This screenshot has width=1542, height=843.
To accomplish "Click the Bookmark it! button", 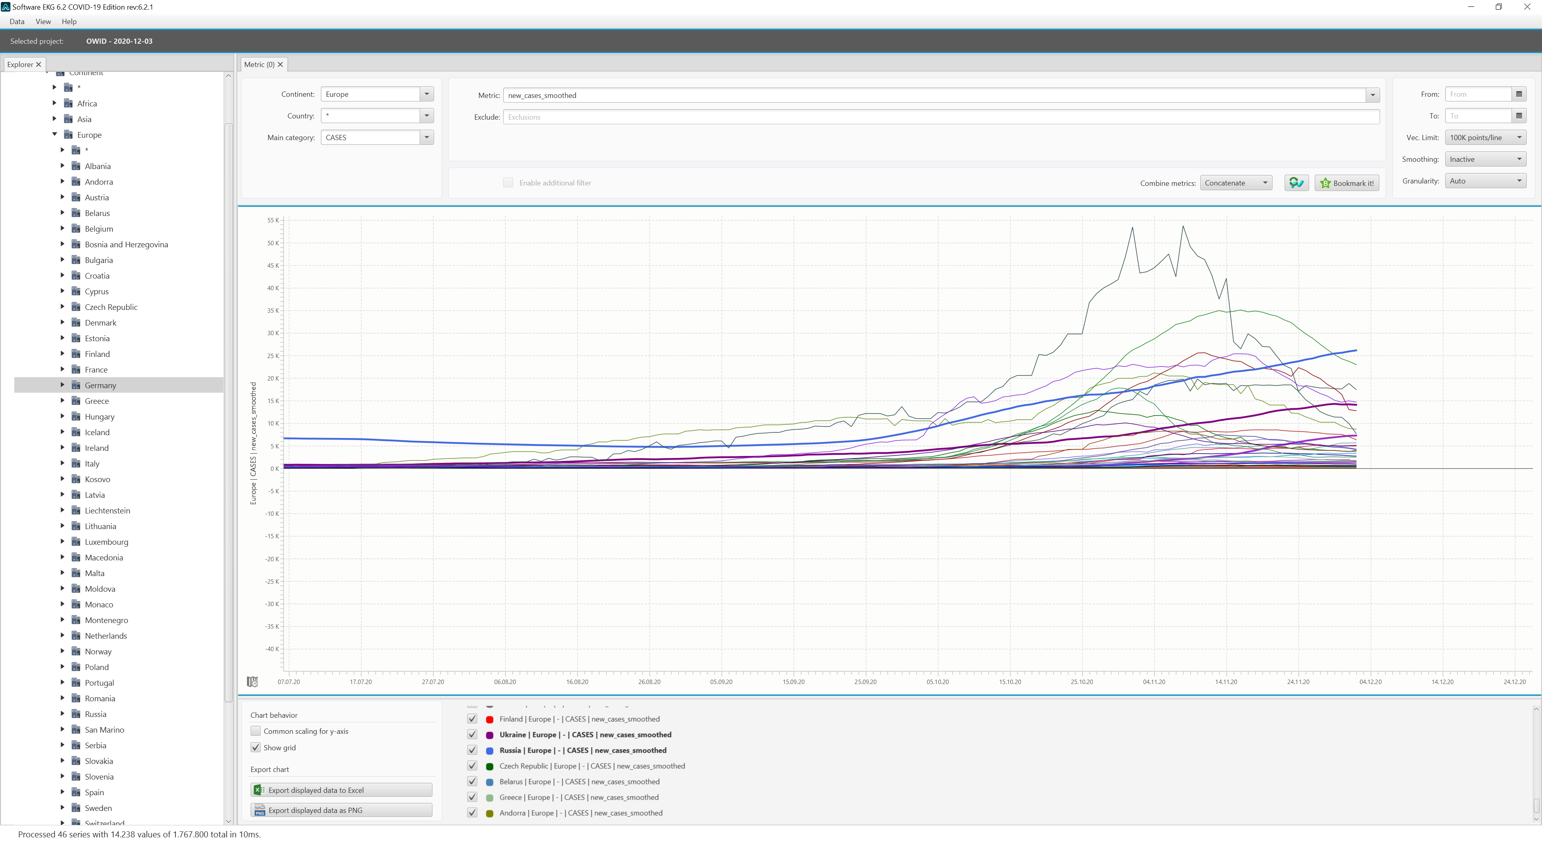I will (x=1347, y=183).
